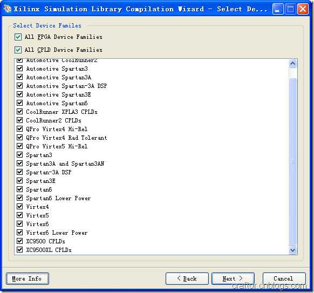314x293 pixels.
Task: Toggle CoolRunner XPLA3 CPLDs checkbox
Action: tap(19, 112)
